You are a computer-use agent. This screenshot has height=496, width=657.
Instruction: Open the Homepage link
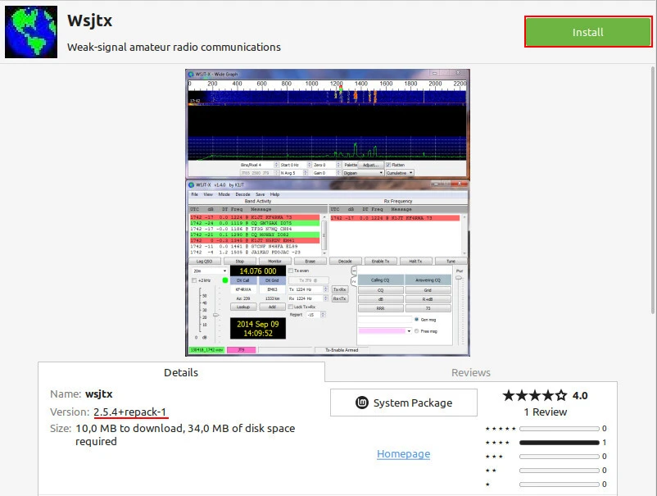pos(403,453)
